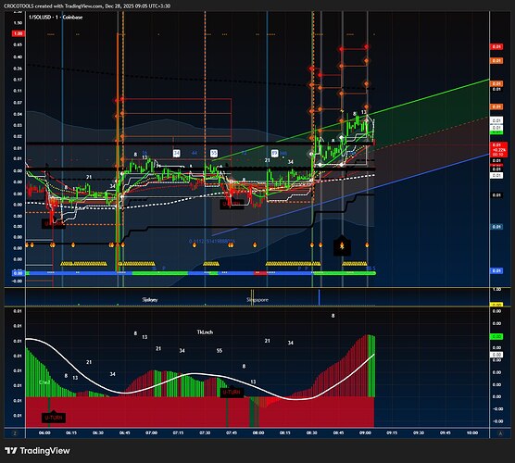Image resolution: width=515 pixels, height=463 pixels.
Task: Click the 08:00 time label
Action: pos(258,433)
